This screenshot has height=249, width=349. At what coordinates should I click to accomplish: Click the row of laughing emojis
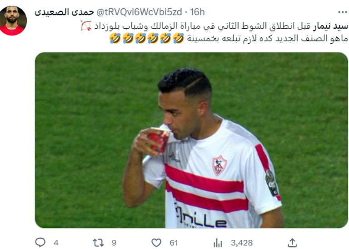coord(147,38)
